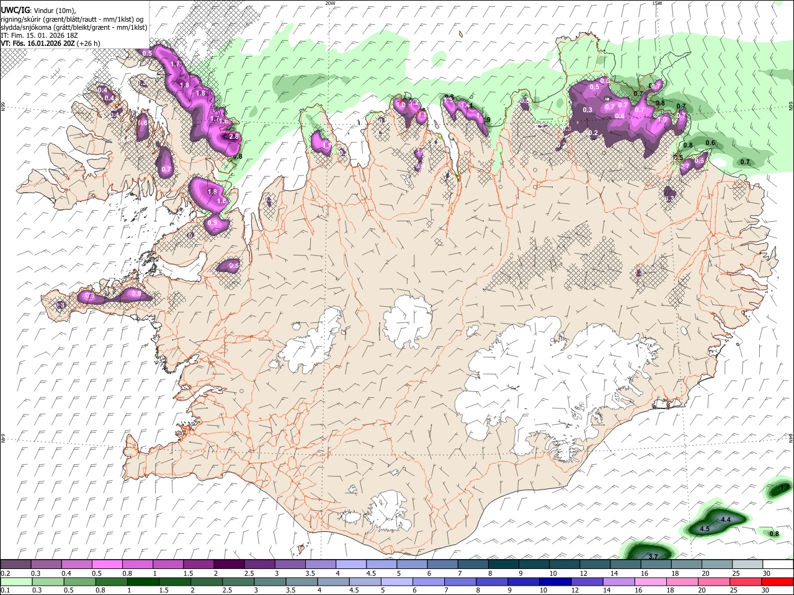Screen dimensions: 794x595
Task: Pick the bright red 30 swatch, lower scale
Action: [x=778, y=581]
